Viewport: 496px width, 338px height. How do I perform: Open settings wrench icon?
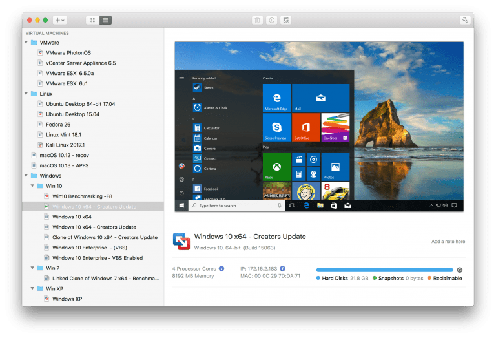pos(465,20)
